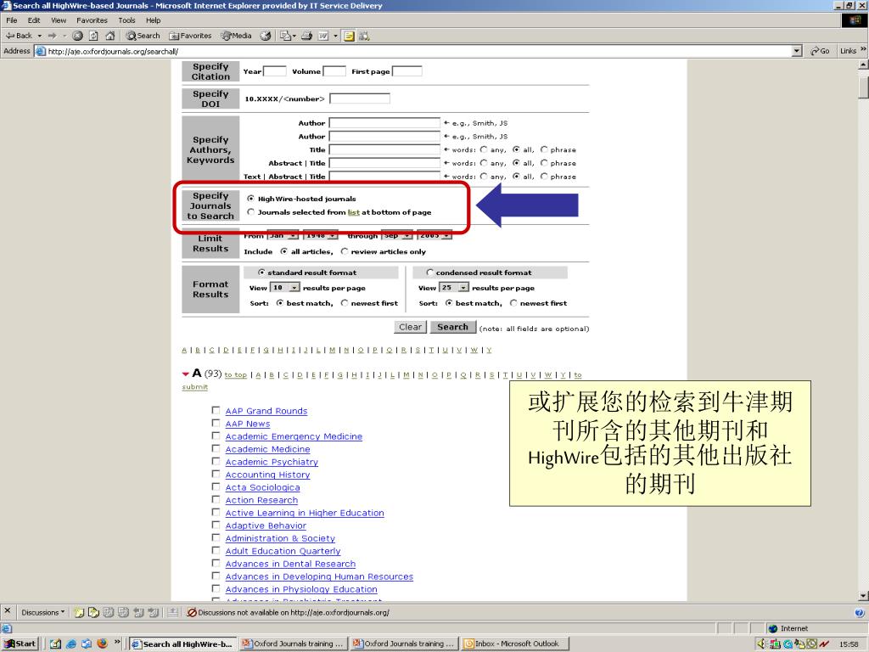869x652 pixels.
Task: Open the Back button history arrow
Action: pos(39,36)
